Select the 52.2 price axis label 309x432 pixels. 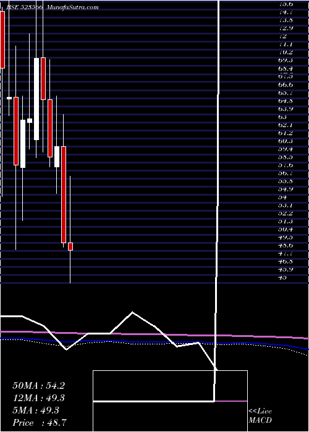[286, 214]
